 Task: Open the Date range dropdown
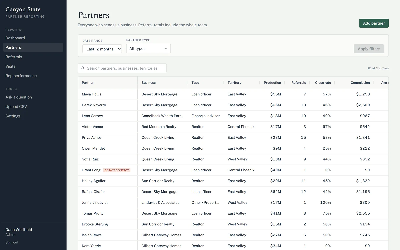click(x=102, y=49)
